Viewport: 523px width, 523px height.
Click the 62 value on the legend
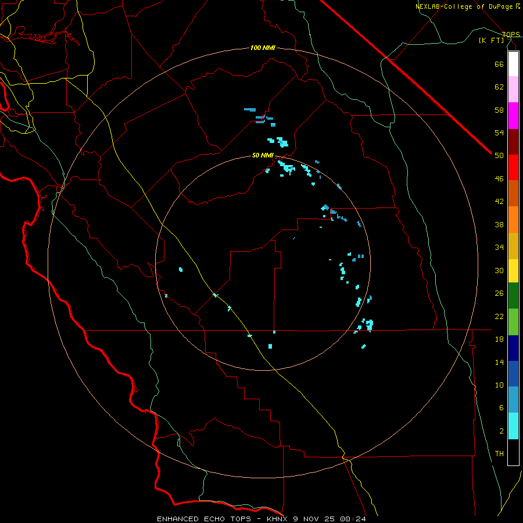(499, 87)
